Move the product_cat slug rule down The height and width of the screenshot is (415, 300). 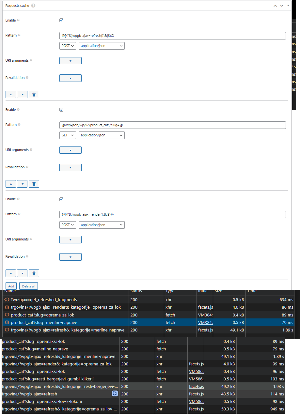[22, 184]
